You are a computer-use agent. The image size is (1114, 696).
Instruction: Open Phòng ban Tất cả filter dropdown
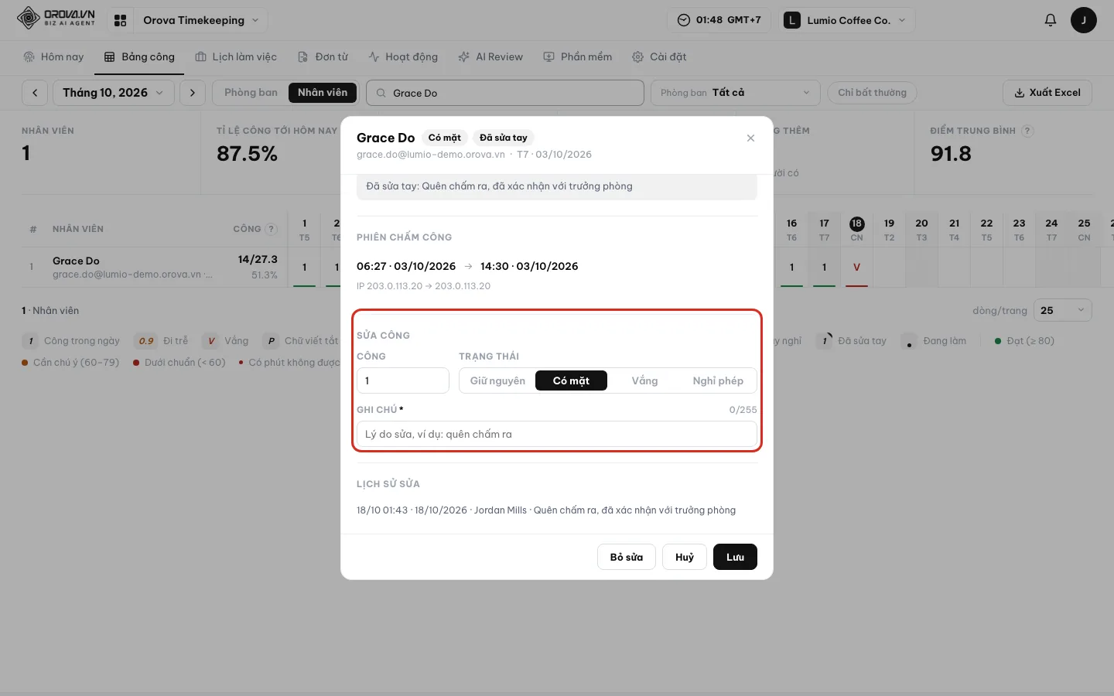point(735,93)
